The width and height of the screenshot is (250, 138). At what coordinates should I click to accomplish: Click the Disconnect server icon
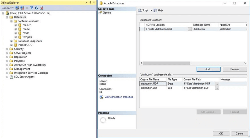(22, 8)
